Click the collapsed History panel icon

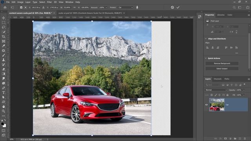[200, 16]
